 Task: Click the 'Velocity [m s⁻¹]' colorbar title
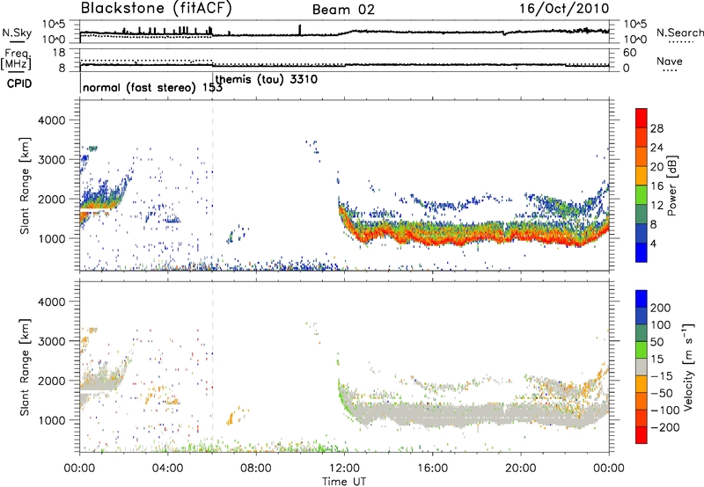point(688,367)
